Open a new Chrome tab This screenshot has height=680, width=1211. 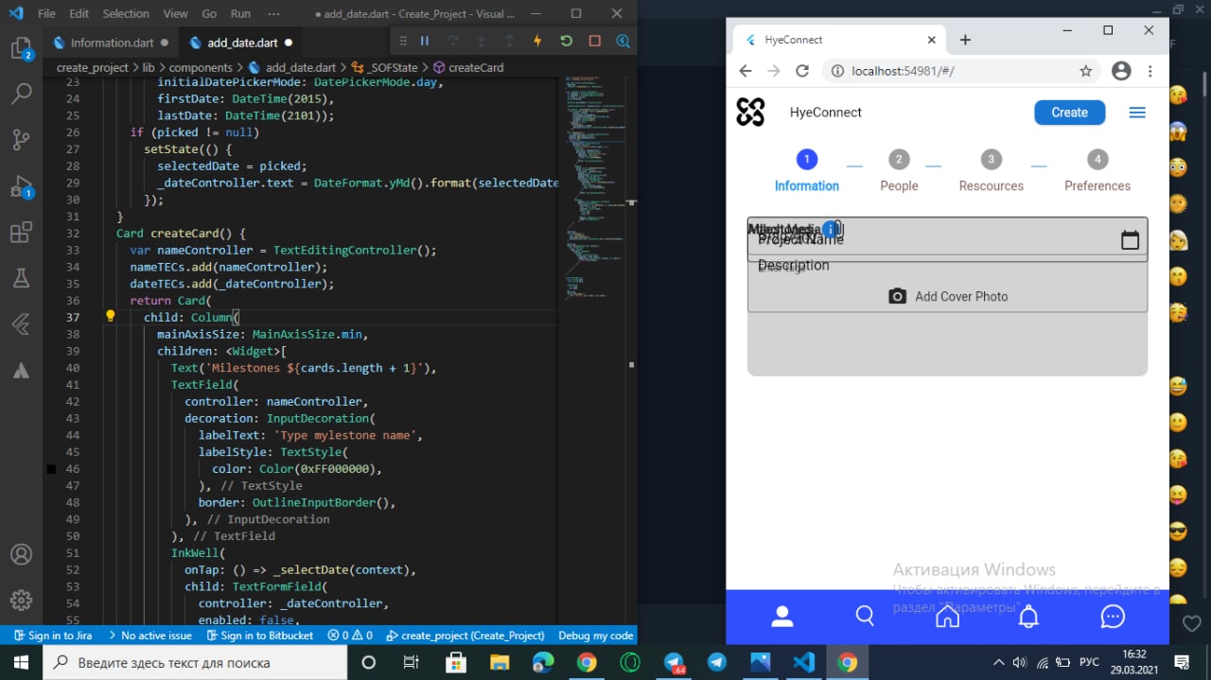tap(965, 40)
